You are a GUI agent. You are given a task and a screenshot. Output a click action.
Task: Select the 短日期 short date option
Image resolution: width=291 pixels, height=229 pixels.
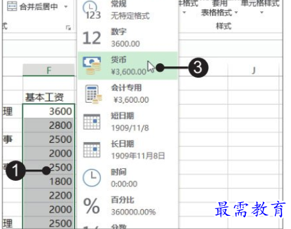(127, 122)
